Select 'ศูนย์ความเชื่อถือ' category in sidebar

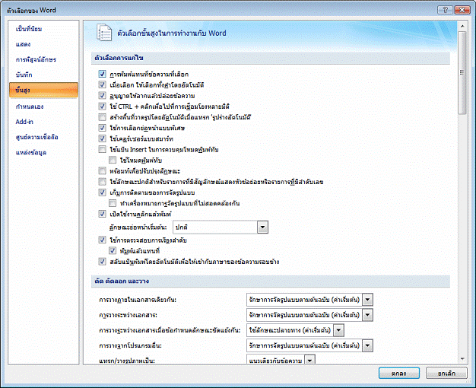pyautogui.click(x=43, y=137)
